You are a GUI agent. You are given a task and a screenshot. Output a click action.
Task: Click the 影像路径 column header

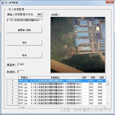55,78
